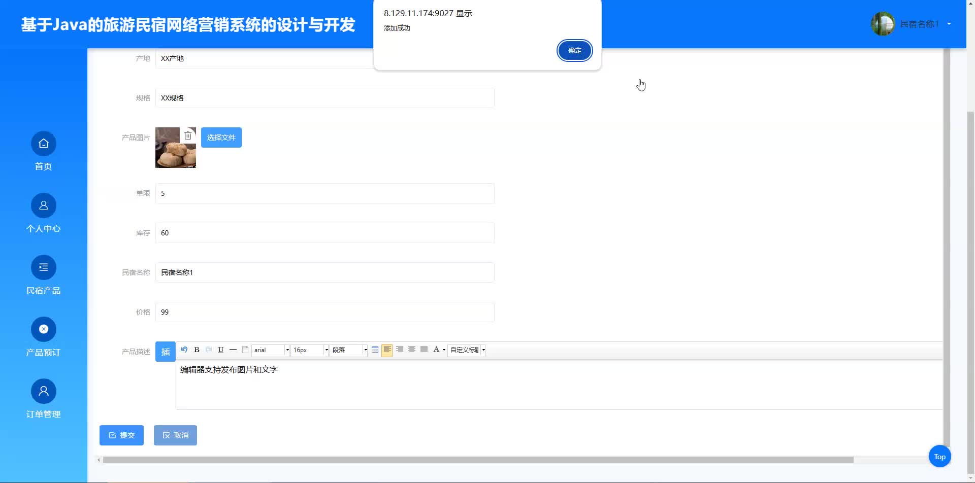
Task: Open 个人中心 from the sidebar
Action: 43,212
